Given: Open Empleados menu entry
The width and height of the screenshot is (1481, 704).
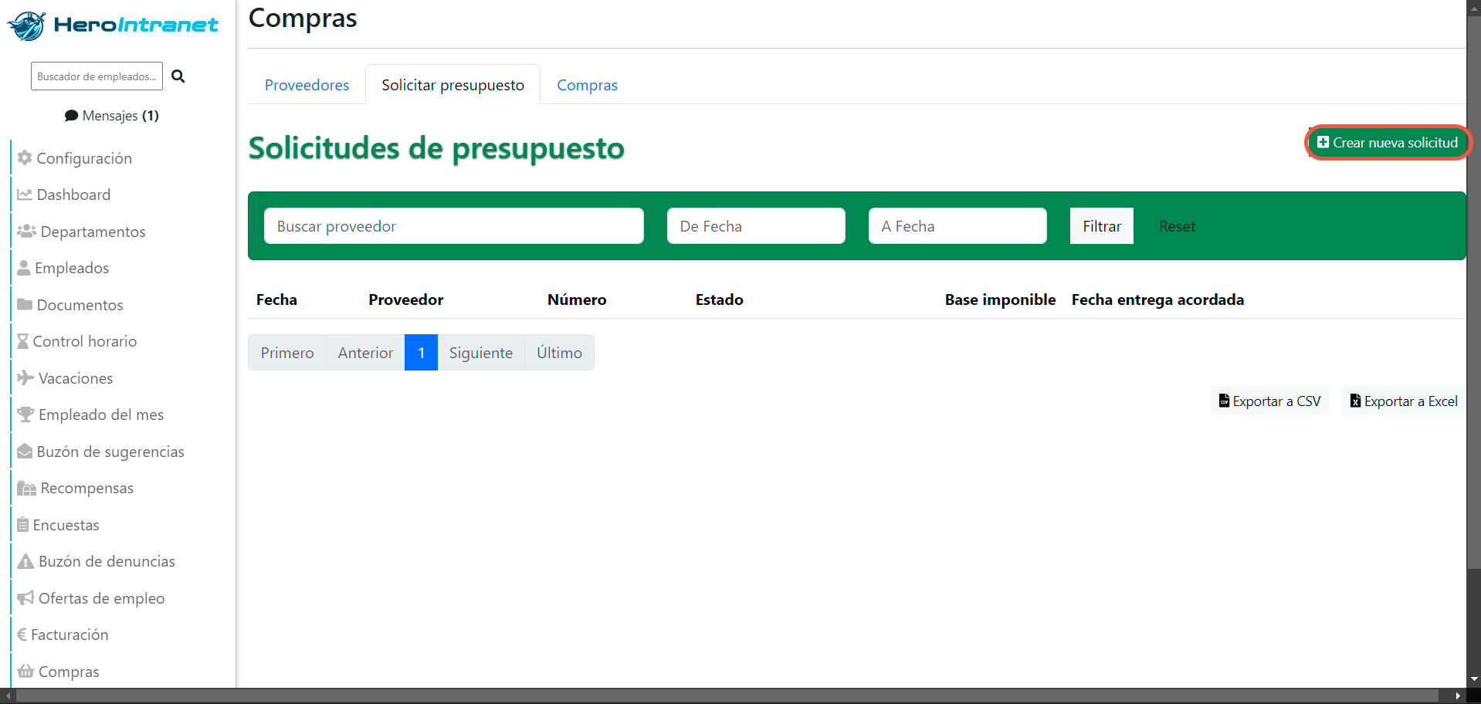Looking at the screenshot, I should point(72,268).
